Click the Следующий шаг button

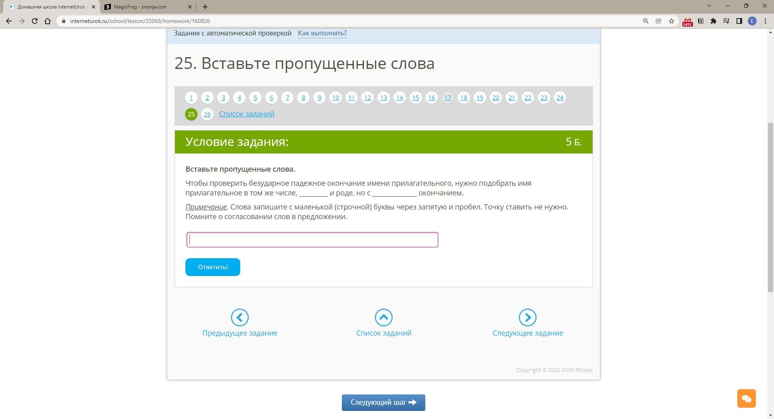click(x=383, y=402)
